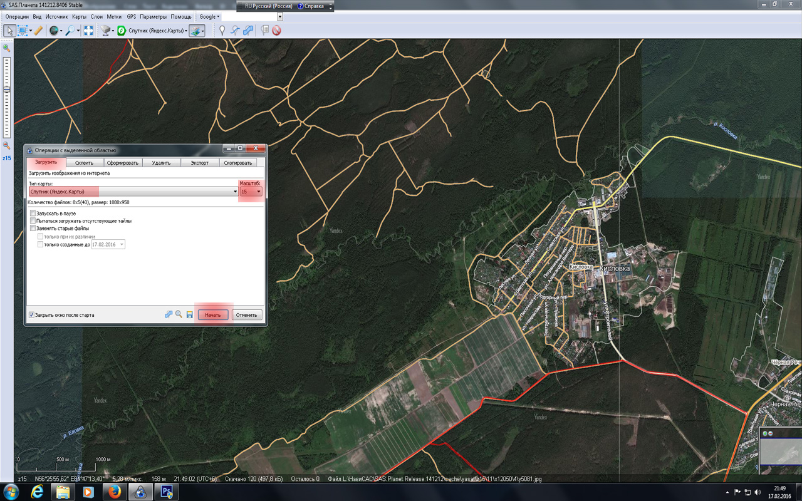Open the 17.02.2016 date picker dropdown
This screenshot has width=802, height=501.
click(x=122, y=244)
